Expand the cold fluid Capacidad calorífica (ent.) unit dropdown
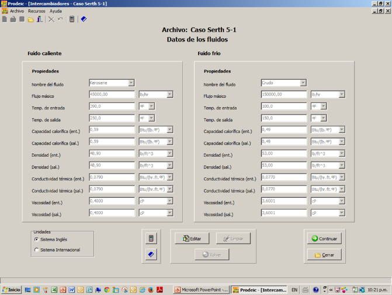 [342, 130]
